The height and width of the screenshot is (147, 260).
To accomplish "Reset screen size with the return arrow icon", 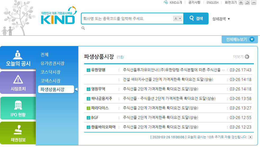I will tap(247, 2).
